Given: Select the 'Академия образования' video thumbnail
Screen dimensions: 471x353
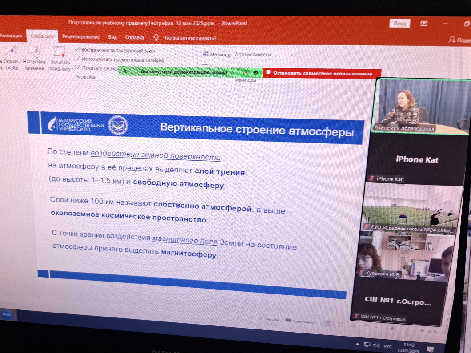Looking at the screenshot, I should pyautogui.click(x=420, y=106).
